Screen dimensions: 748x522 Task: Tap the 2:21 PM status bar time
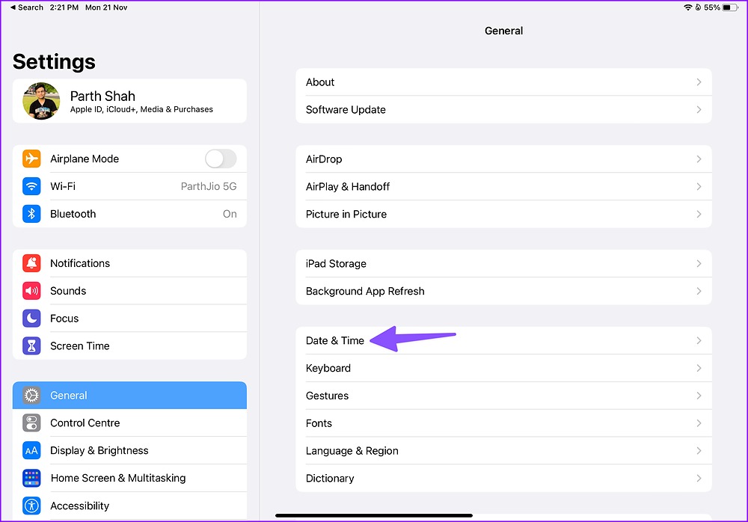(64, 7)
